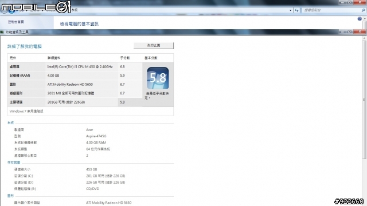
Task: Click the 基本分數 column header
Action: point(151,58)
